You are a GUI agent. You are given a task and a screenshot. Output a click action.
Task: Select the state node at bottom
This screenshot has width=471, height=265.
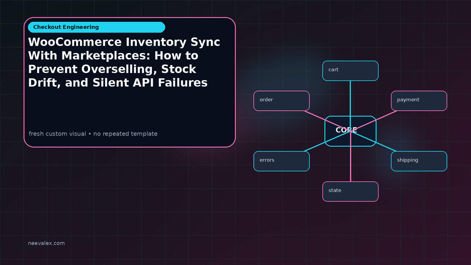click(350, 191)
